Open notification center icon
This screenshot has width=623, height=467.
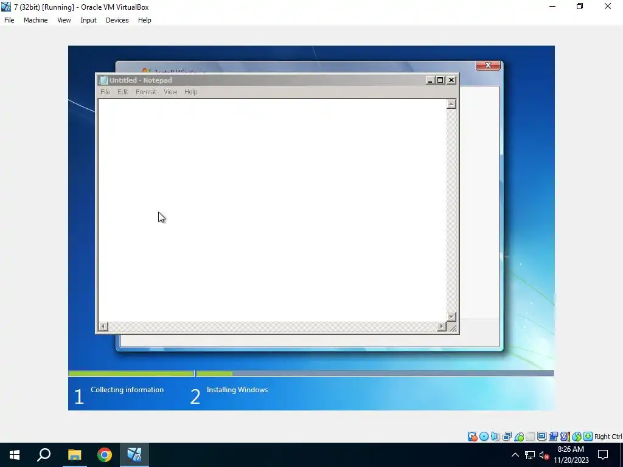coord(603,455)
